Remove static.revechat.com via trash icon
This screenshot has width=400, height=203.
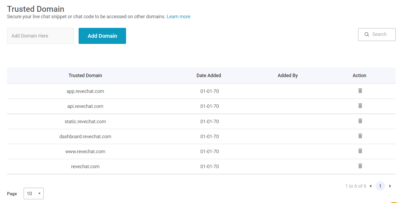point(360,121)
